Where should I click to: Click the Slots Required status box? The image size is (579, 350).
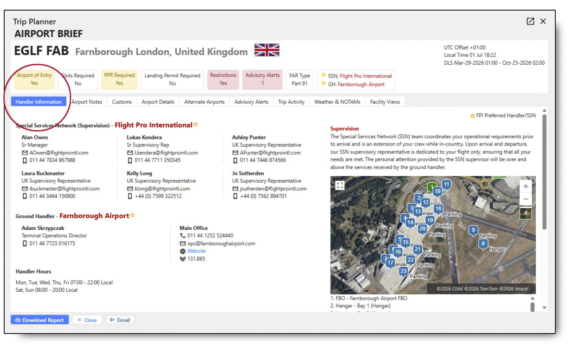point(78,79)
